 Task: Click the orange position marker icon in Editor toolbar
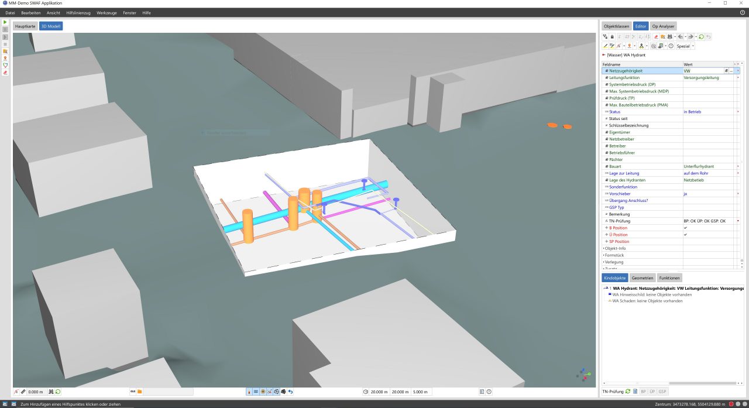(x=630, y=46)
